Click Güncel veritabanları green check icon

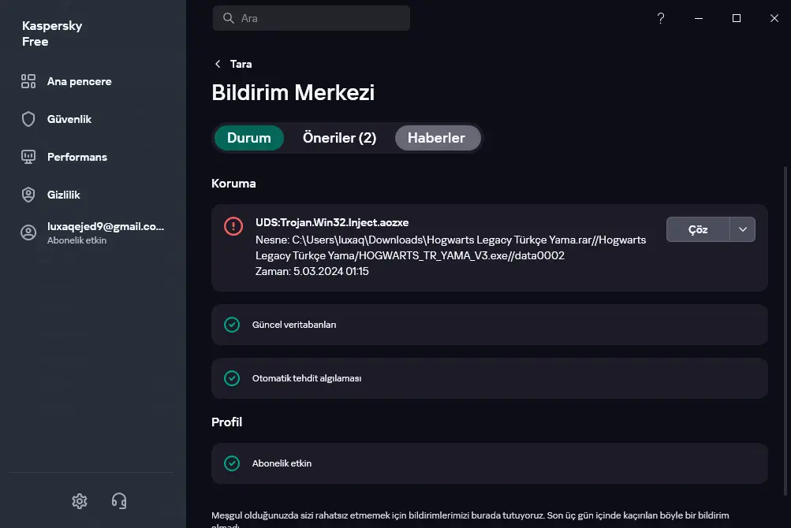(x=232, y=325)
